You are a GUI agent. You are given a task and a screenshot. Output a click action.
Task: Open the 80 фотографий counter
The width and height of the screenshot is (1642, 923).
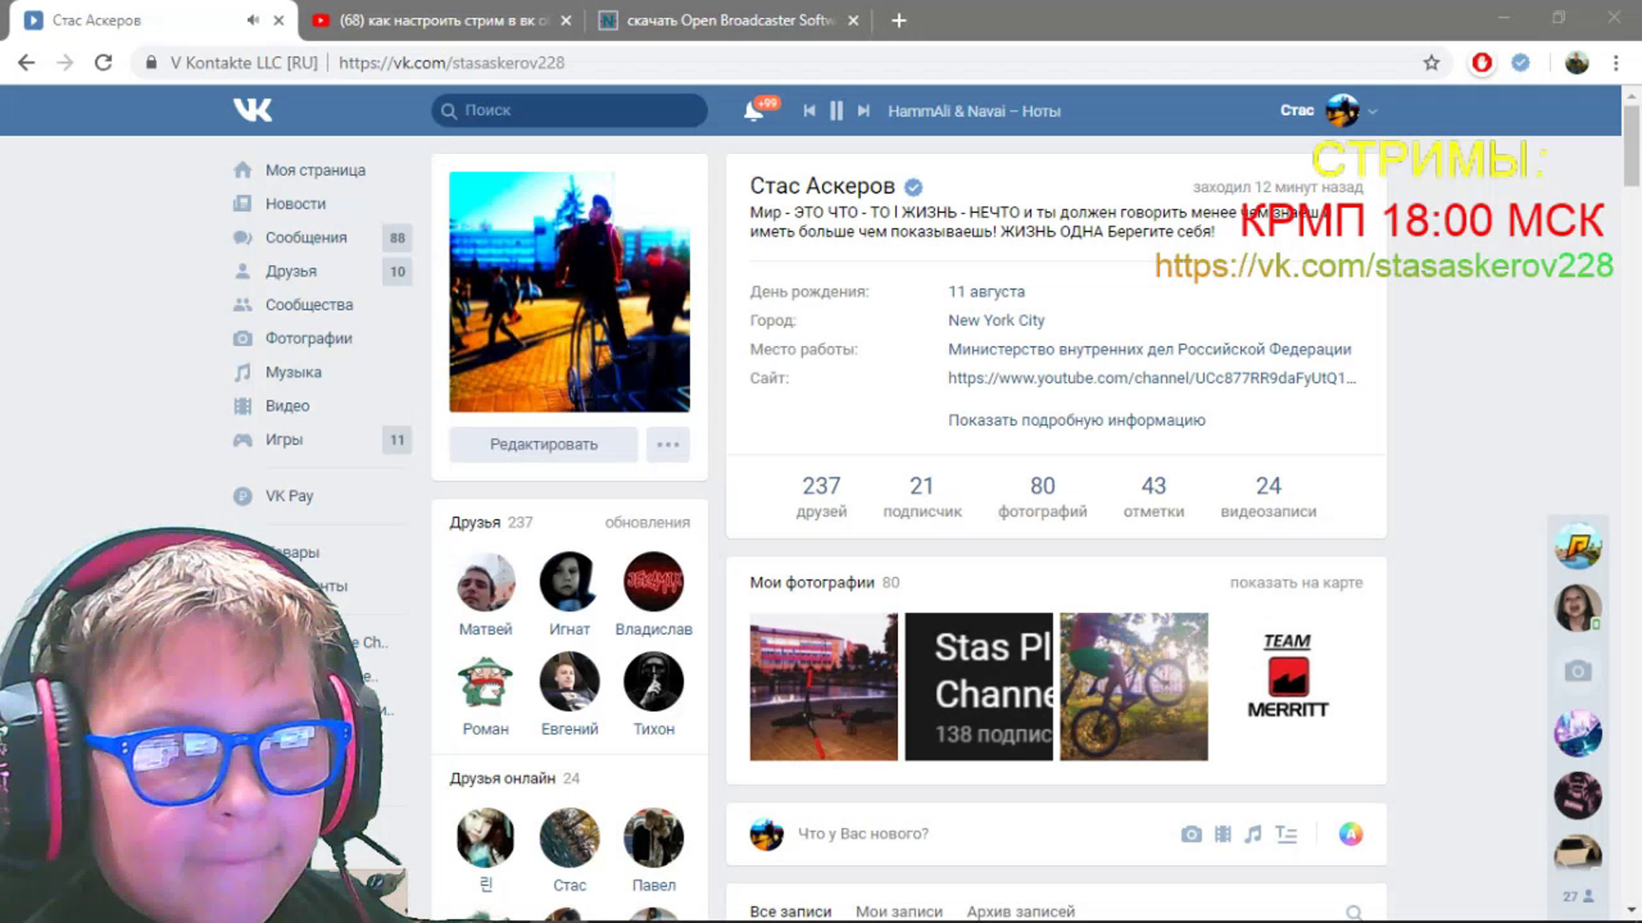click(x=1043, y=497)
